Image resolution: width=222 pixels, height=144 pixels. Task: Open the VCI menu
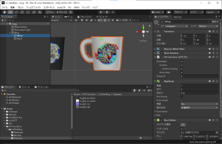pyautogui.click(x=69, y=7)
